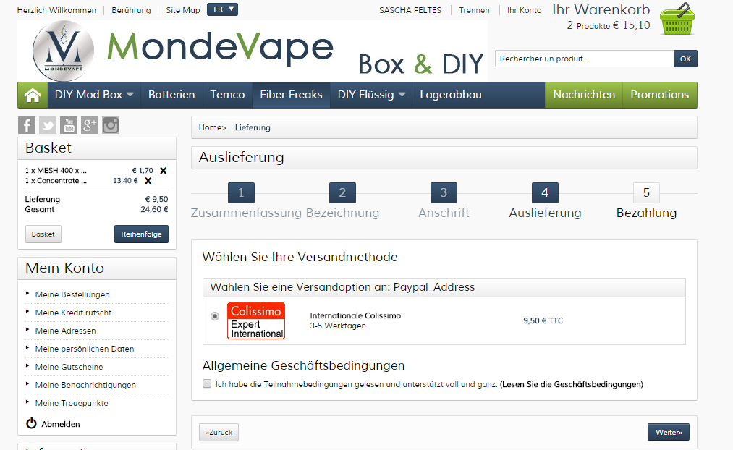Select the Colissimo International shipping radio button
733x450 pixels.
pyautogui.click(x=215, y=316)
